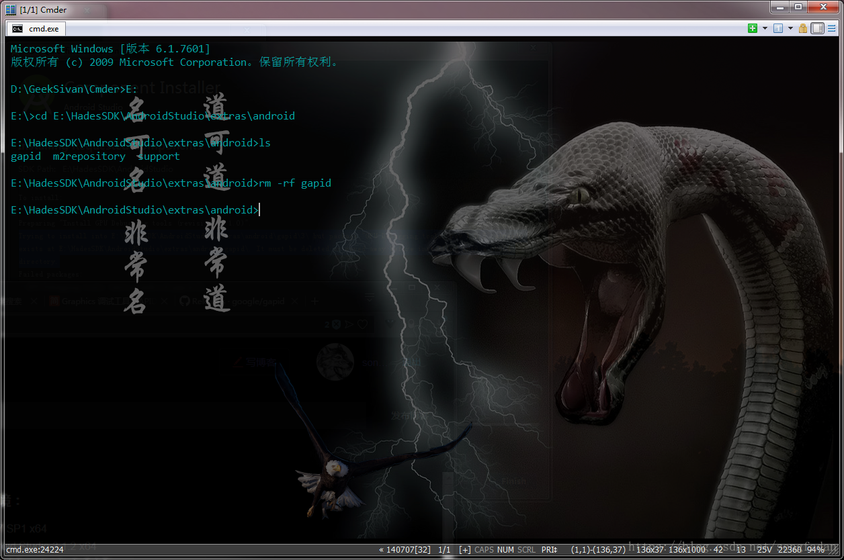The image size is (844, 560).
Task: Click the 'support' directory name in listing
Action: click(159, 156)
